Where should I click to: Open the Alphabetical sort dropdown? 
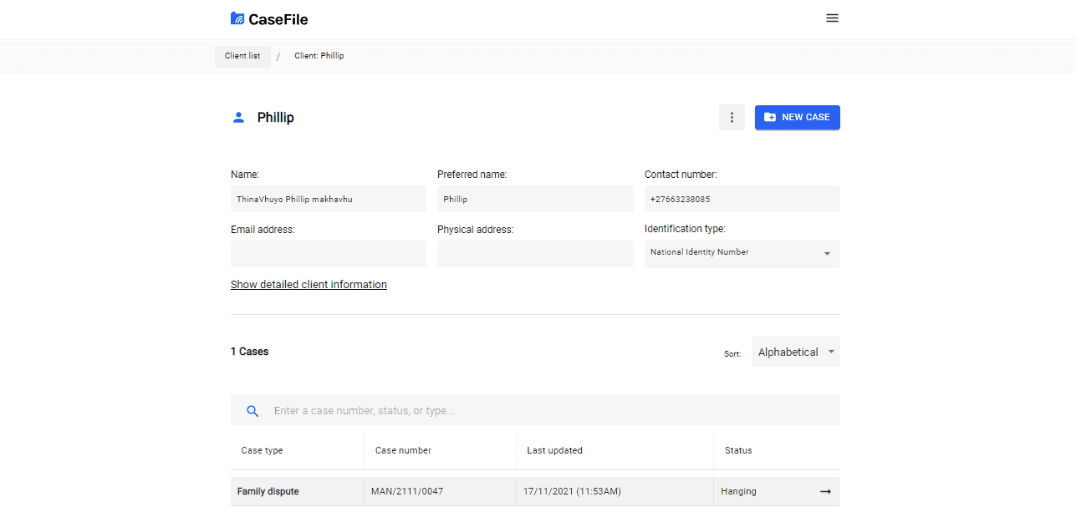click(796, 352)
